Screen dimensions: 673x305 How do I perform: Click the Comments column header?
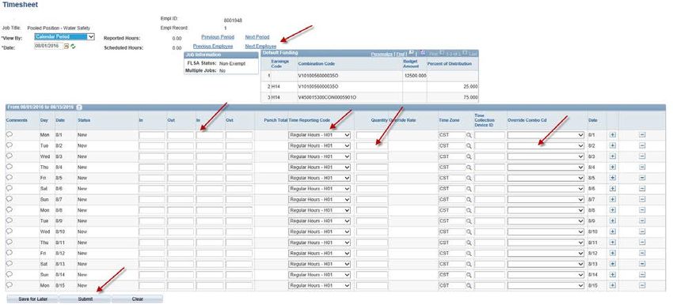17,120
